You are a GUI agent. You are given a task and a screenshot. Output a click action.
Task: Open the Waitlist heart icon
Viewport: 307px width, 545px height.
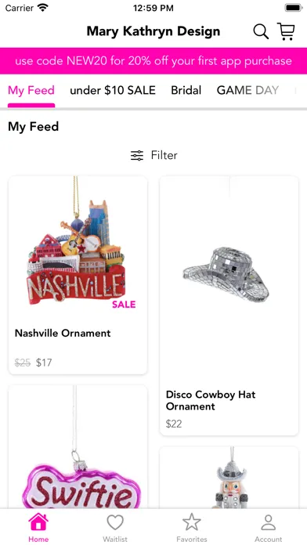click(115, 522)
